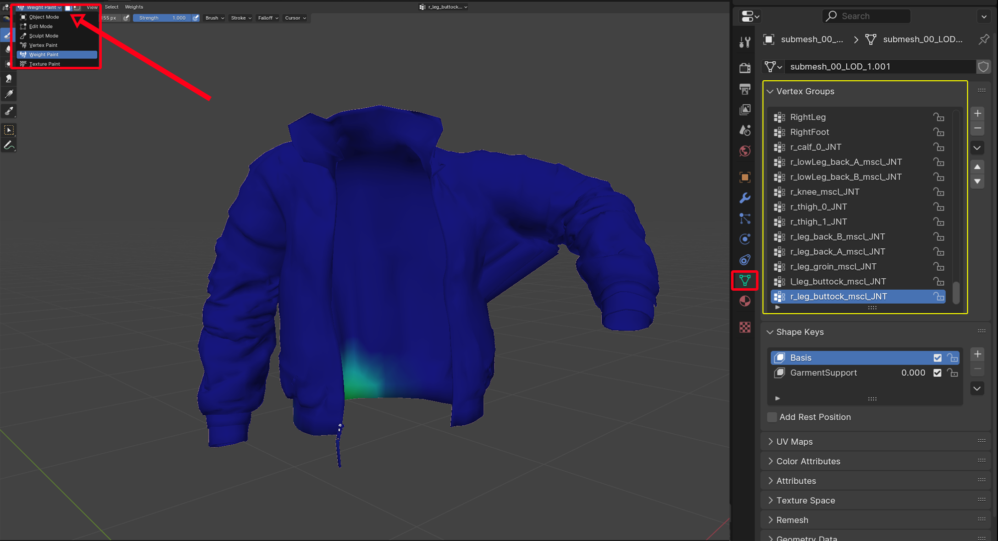Toggle lock on RightLeg vertex group
The width and height of the screenshot is (998, 541).
[939, 117]
